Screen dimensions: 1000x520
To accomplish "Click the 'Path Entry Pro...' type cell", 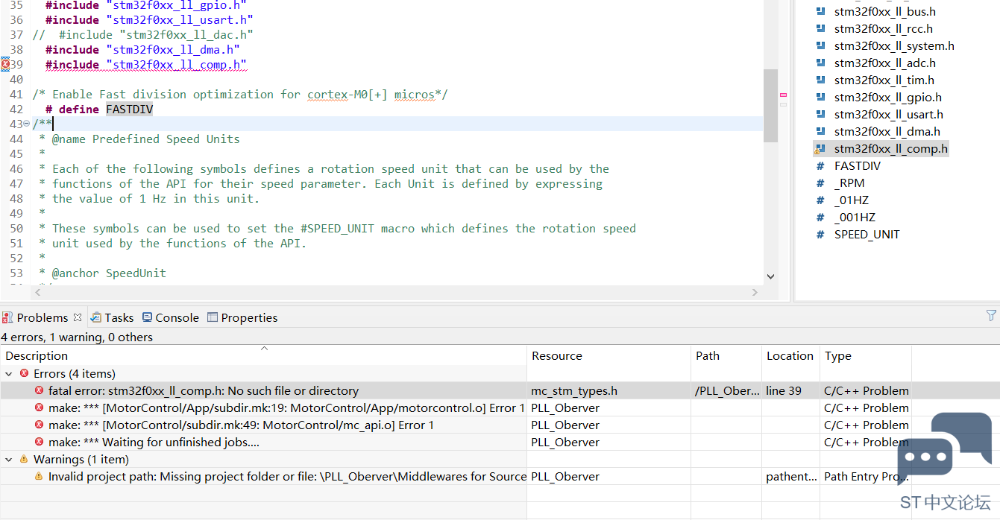I will coord(866,477).
